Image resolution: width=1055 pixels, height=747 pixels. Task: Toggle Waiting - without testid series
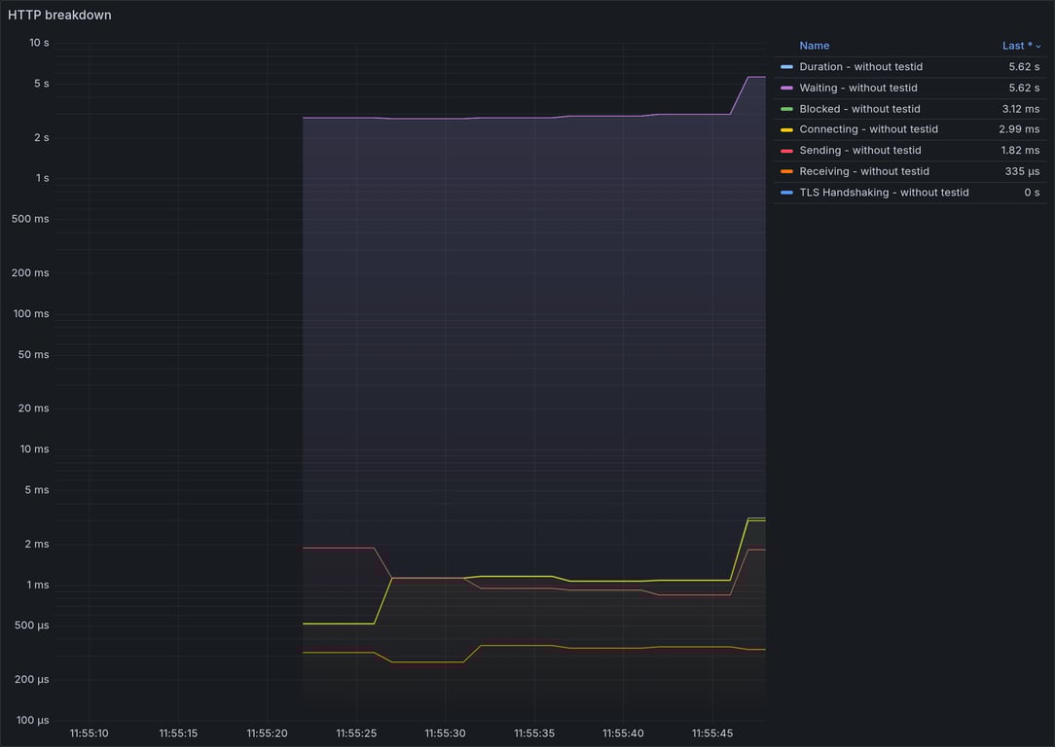click(857, 88)
